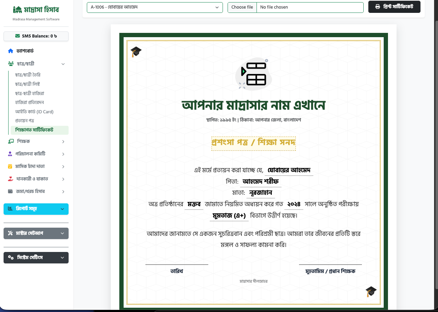Click the madrasa logo image on certificate
Viewport: 438px width, 312px height.
pos(253,74)
